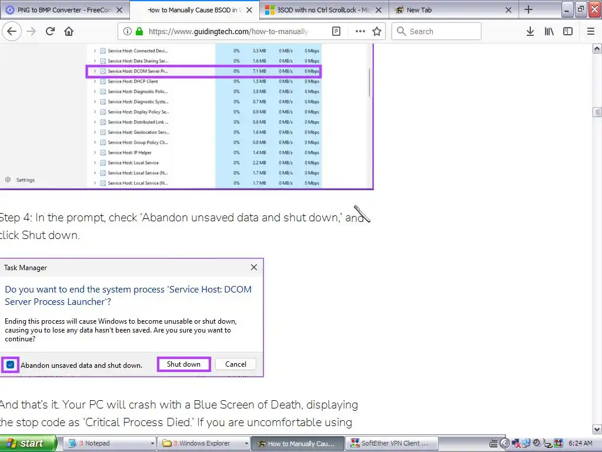Click the scrollbar down arrow
This screenshot has width=602, height=452.
[597, 429]
